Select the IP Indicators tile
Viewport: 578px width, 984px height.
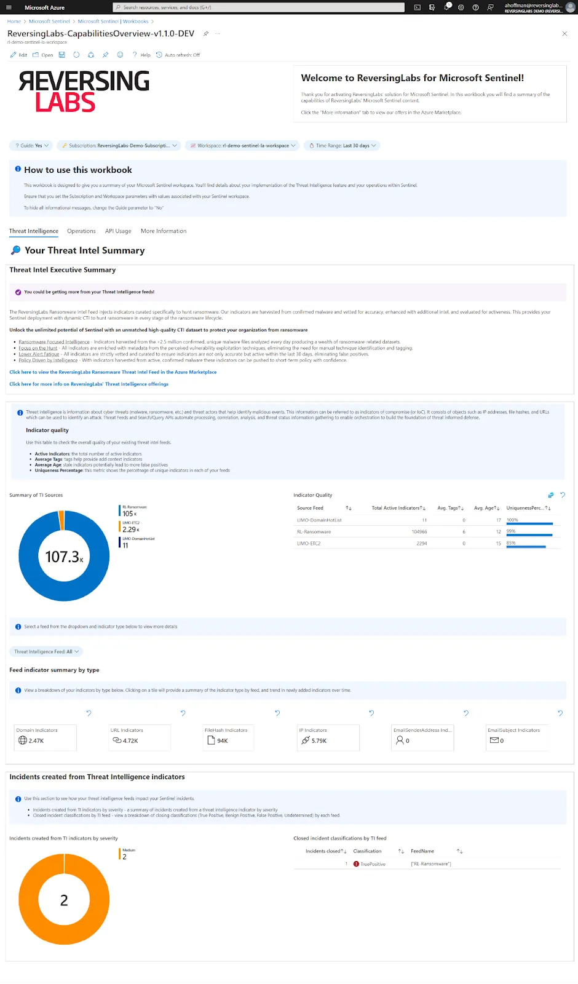pyautogui.click(x=328, y=737)
